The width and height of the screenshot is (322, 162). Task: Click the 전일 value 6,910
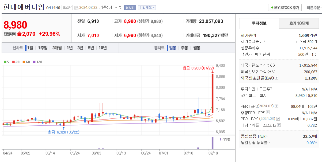click(x=93, y=21)
